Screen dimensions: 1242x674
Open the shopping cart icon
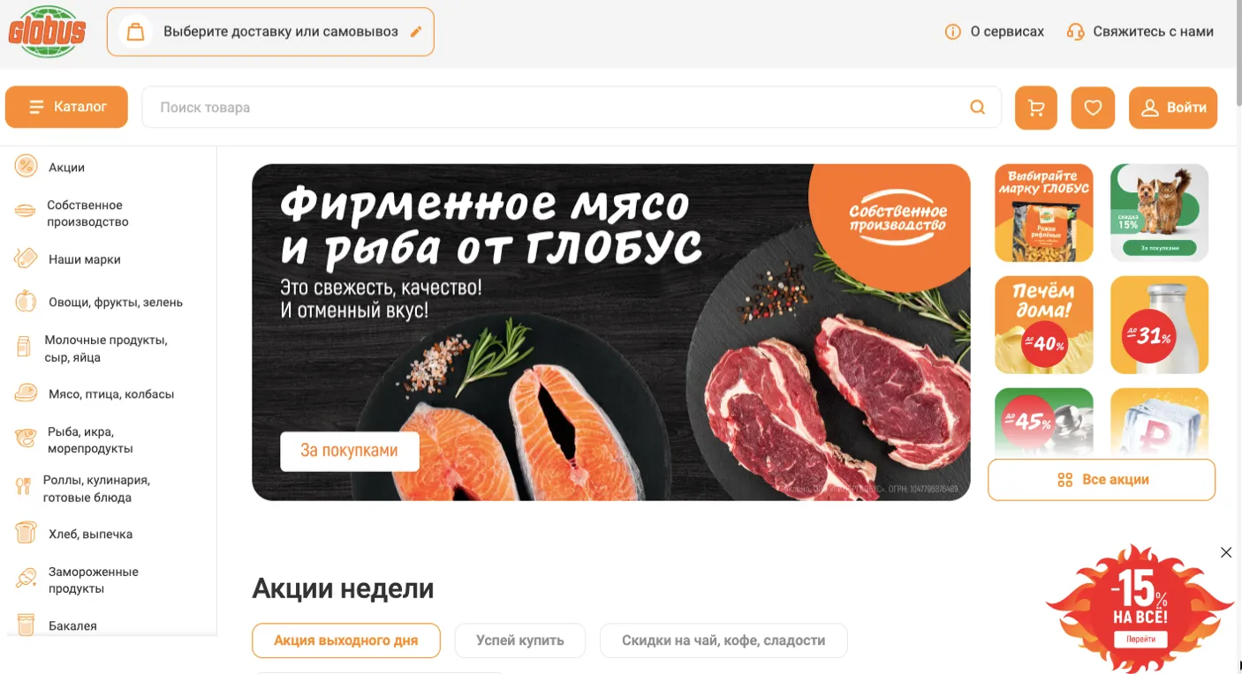pos(1036,108)
